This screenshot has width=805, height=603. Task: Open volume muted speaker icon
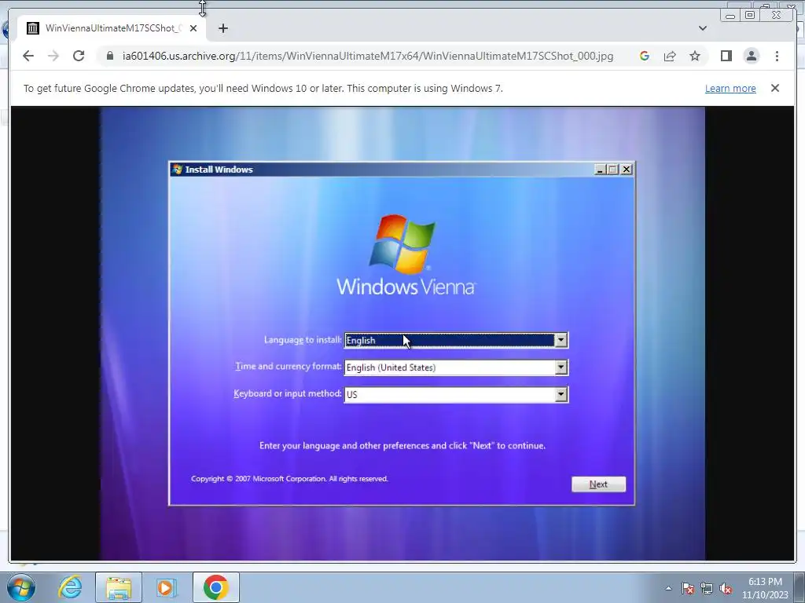(726, 588)
